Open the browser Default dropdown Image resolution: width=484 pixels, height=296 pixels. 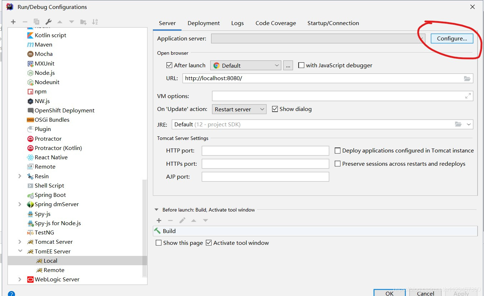click(246, 65)
